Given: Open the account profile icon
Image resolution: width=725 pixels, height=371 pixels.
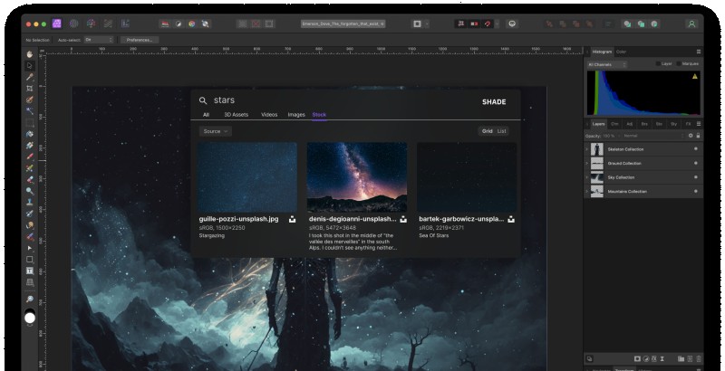Looking at the screenshot, I should 691,24.
